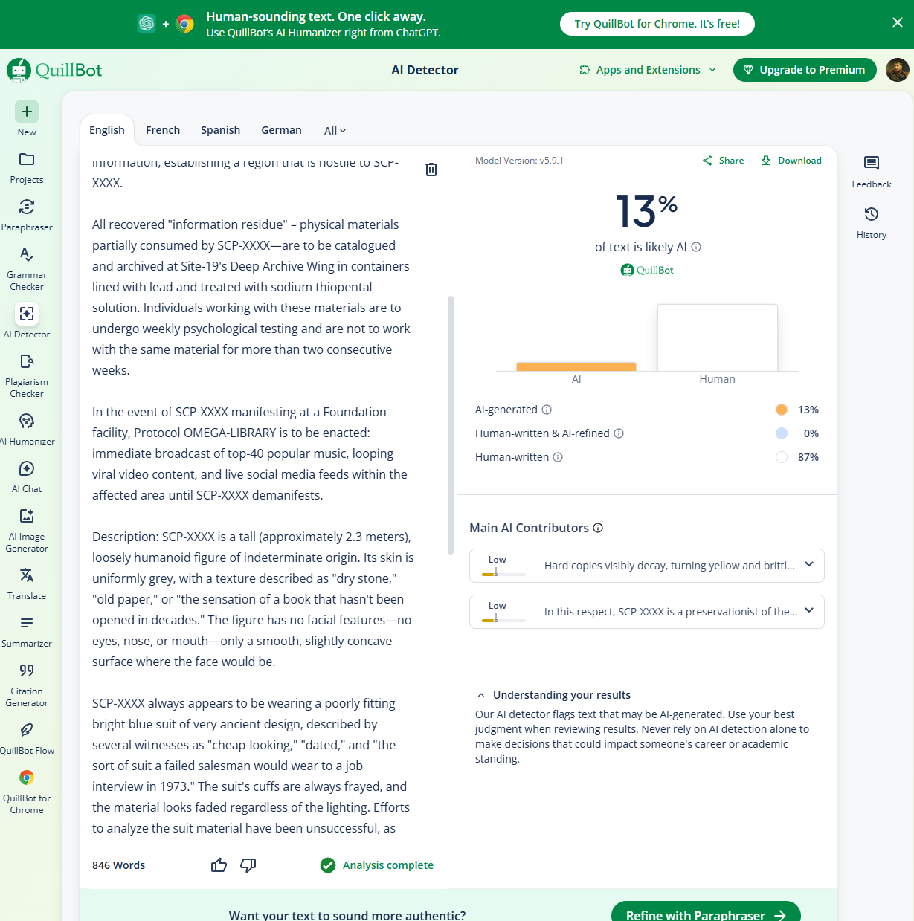Click the 'Analysis complete' status
The height and width of the screenshot is (921, 914).
click(377, 865)
